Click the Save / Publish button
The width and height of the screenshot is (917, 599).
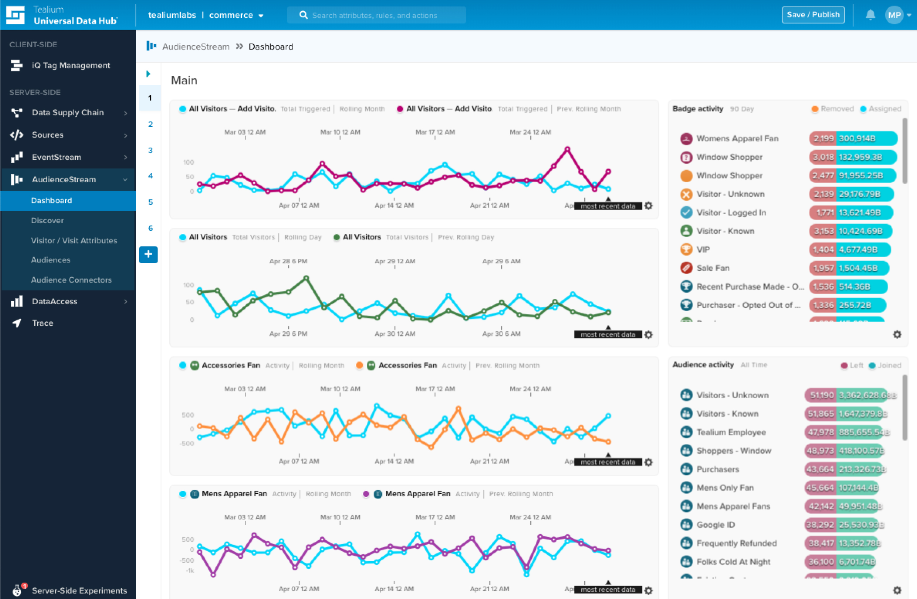click(813, 15)
